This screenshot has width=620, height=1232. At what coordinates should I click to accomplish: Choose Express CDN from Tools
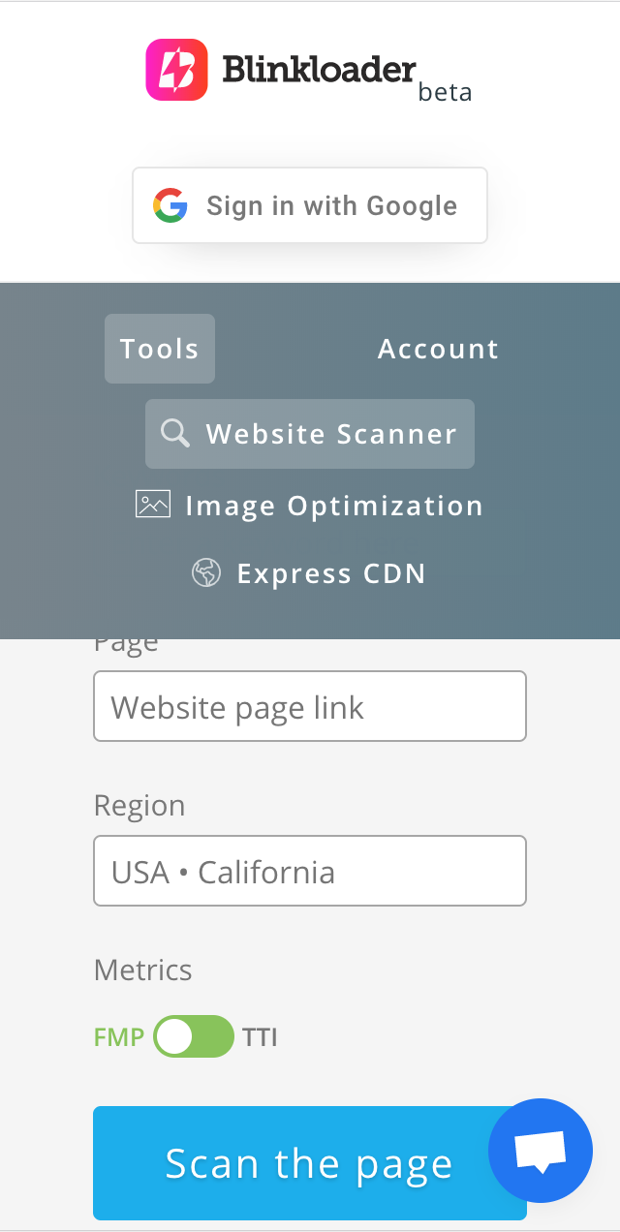coord(310,573)
